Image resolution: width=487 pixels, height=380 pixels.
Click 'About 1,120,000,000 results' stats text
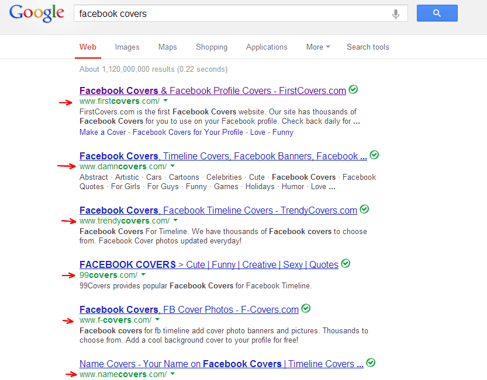(153, 69)
